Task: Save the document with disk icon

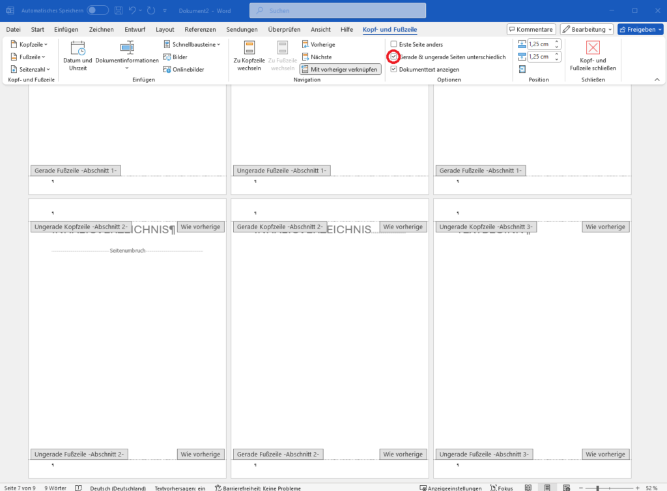Action: (119, 10)
